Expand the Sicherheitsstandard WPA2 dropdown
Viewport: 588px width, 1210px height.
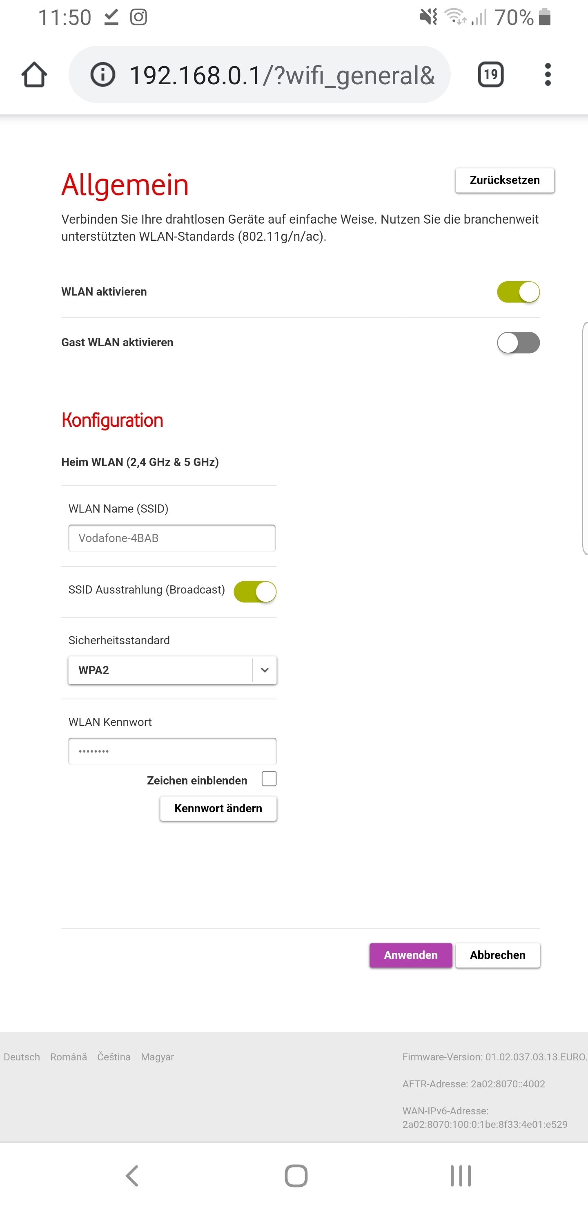172,670
